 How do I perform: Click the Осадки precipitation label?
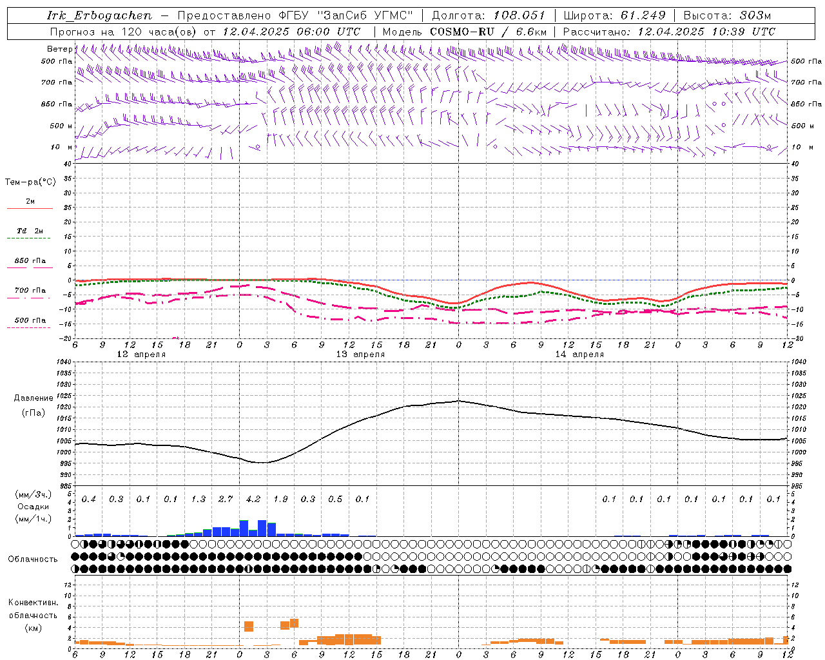click(33, 507)
